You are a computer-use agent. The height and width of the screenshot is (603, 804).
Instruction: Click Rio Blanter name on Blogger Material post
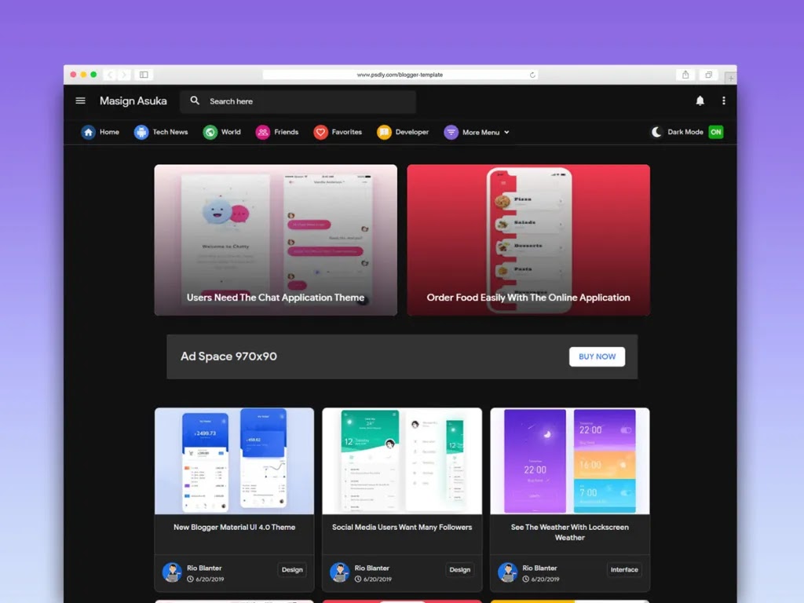tap(204, 568)
